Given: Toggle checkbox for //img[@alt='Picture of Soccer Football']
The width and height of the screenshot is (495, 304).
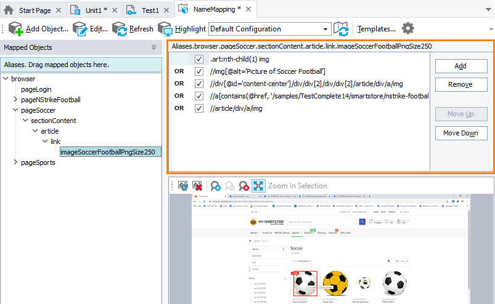Looking at the screenshot, I should [x=199, y=71].
